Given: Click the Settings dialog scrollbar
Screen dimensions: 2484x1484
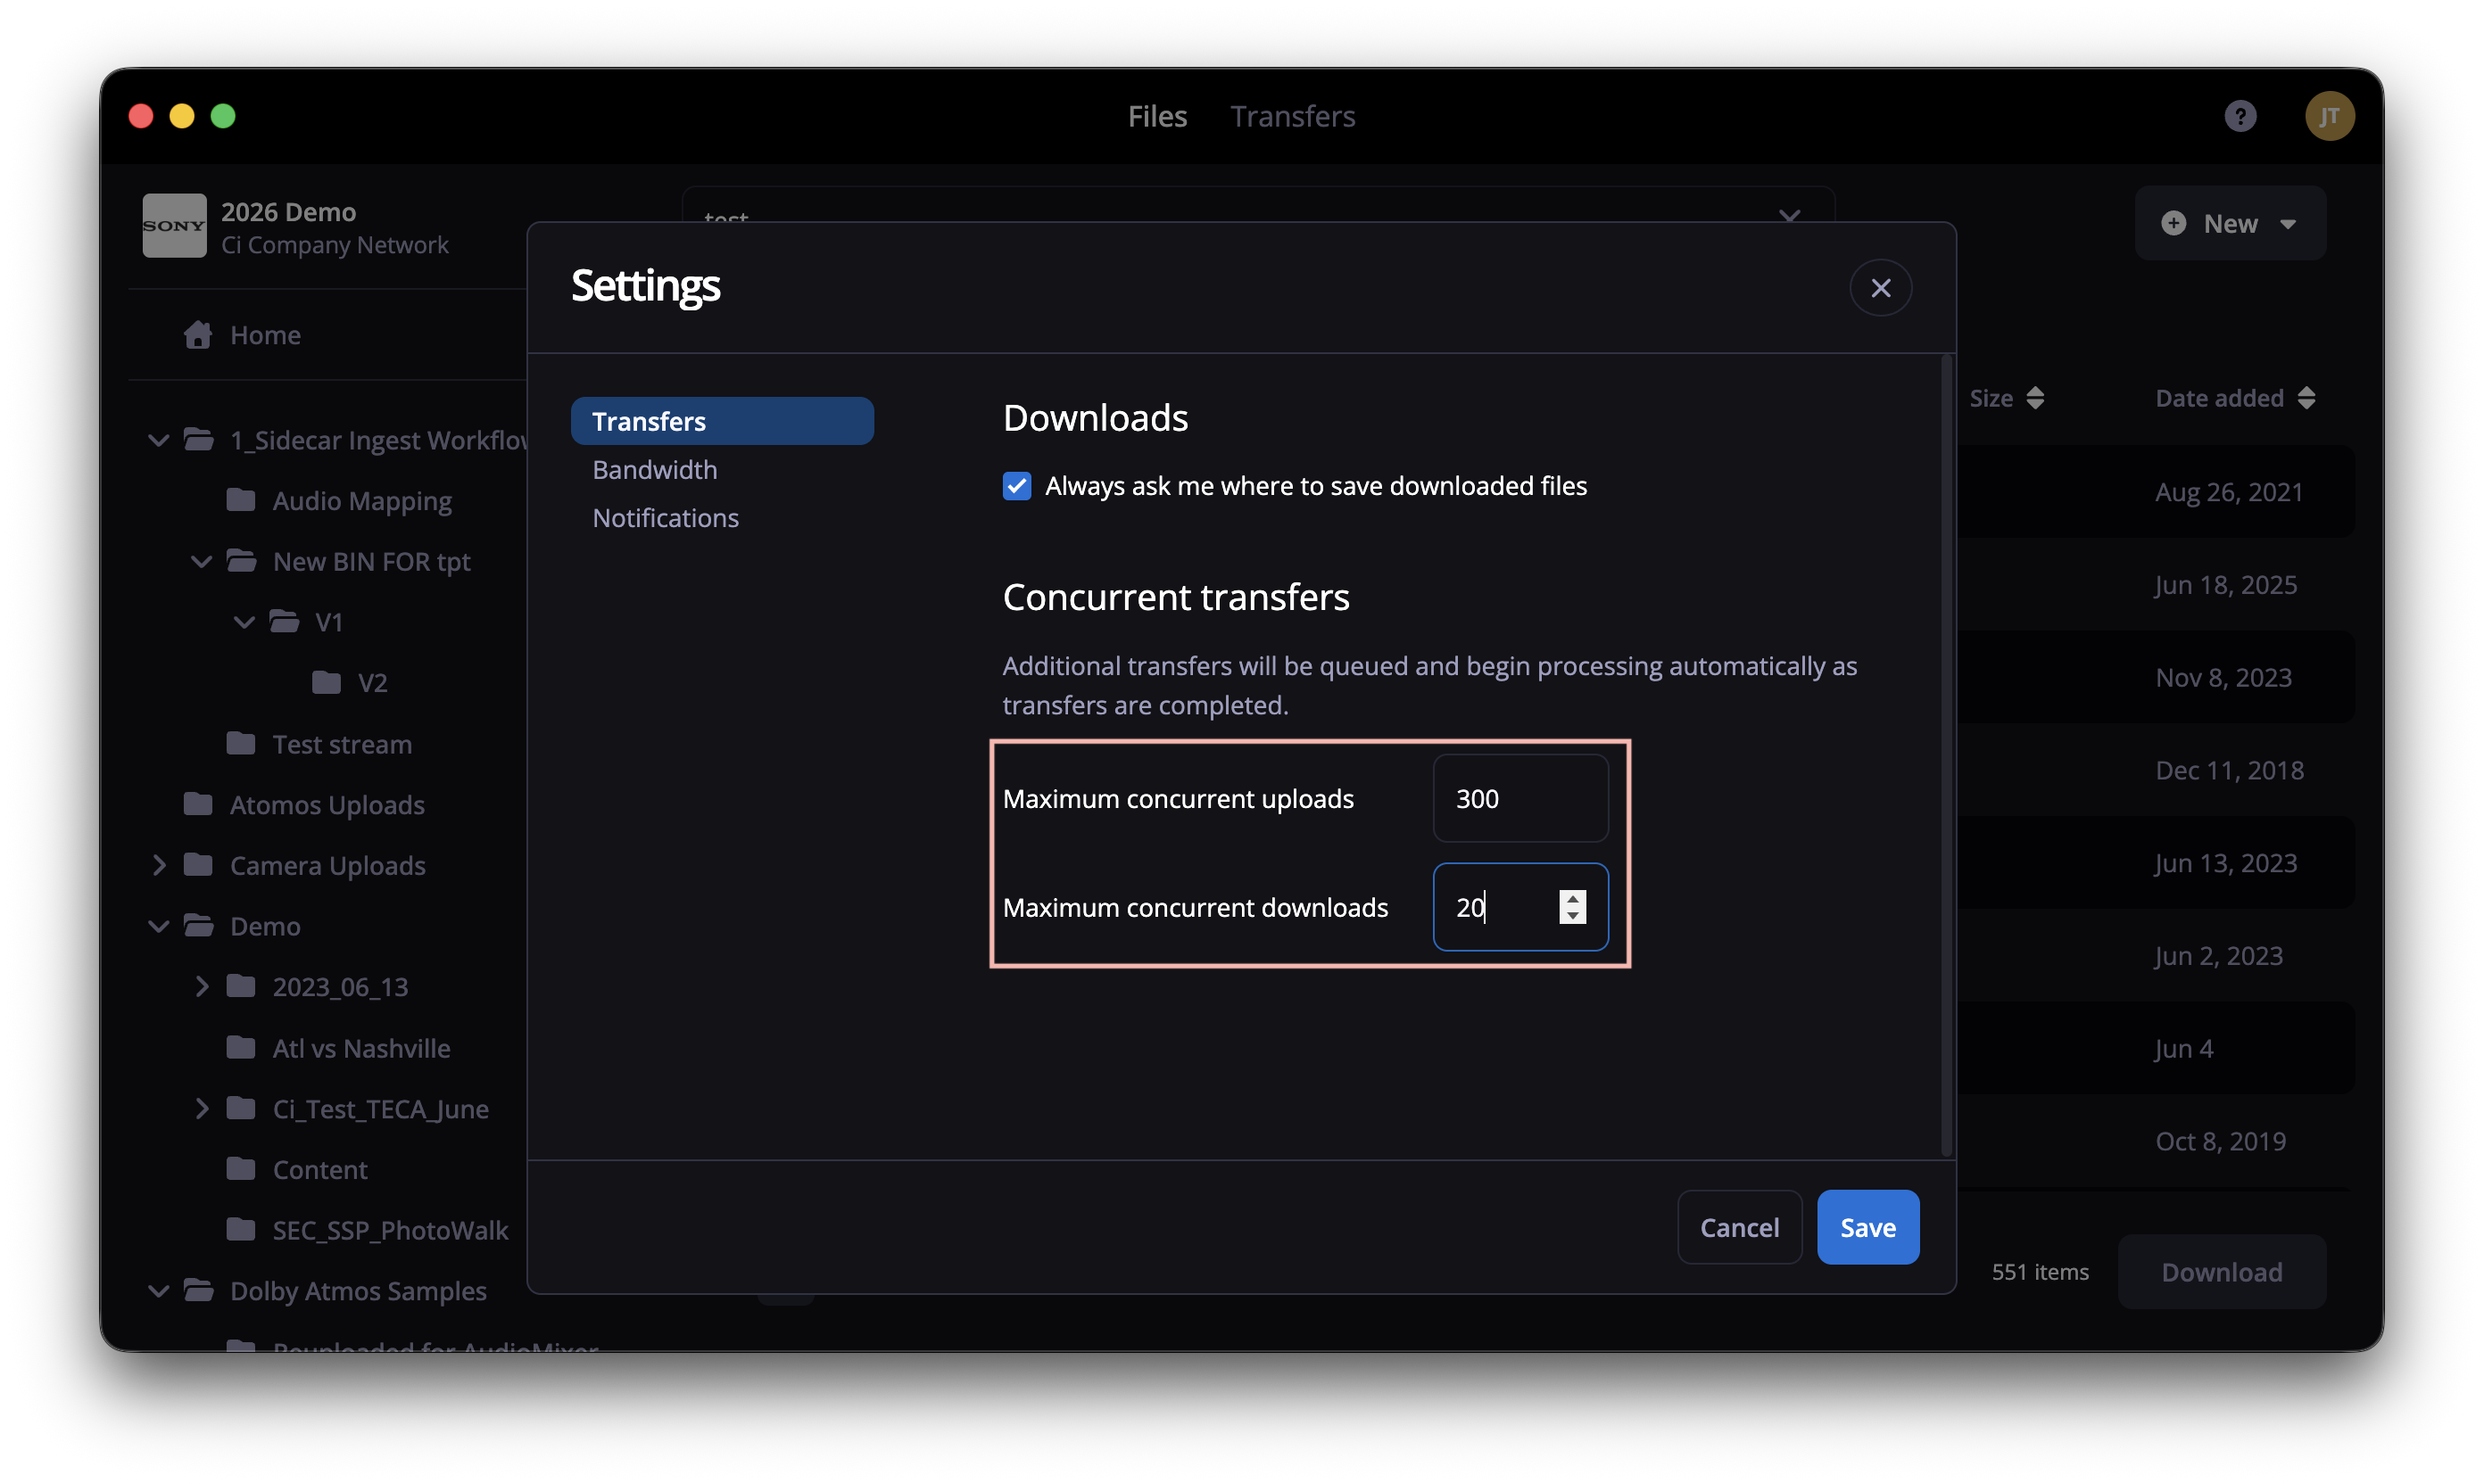Looking at the screenshot, I should tap(1946, 755).
